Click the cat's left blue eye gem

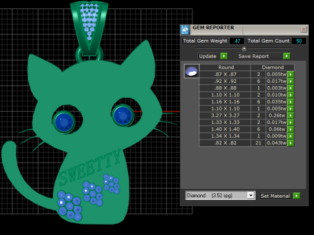pos(64,122)
